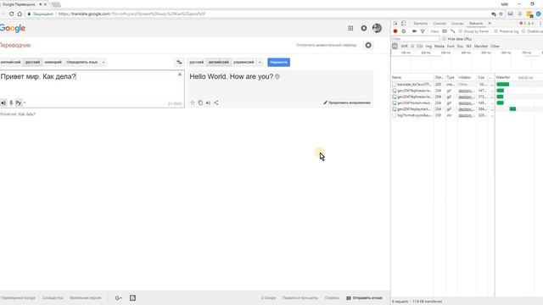Tick the Disable cache checkbox
Viewport: 543px width, 305px height.
523,31
